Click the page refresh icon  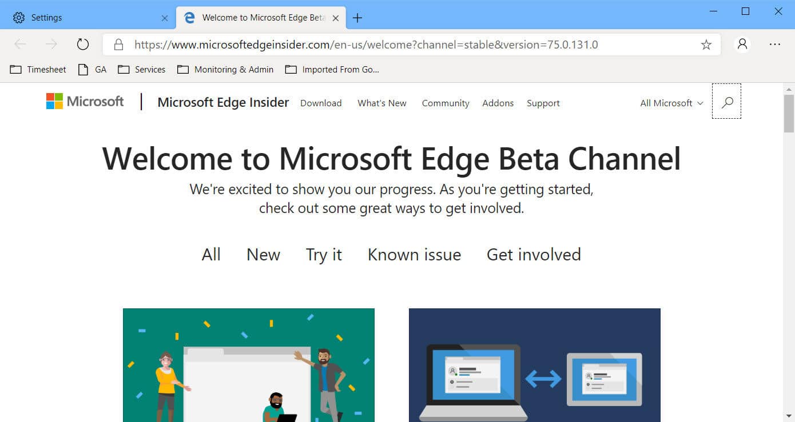(83, 45)
